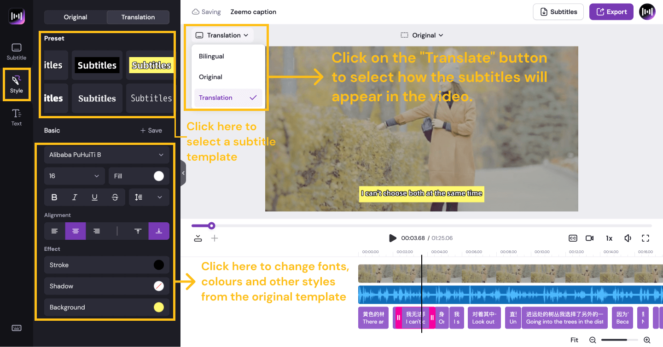This screenshot has width=663, height=347.
Task: Open the Original aspect ratio dropdown
Action: pyautogui.click(x=422, y=35)
